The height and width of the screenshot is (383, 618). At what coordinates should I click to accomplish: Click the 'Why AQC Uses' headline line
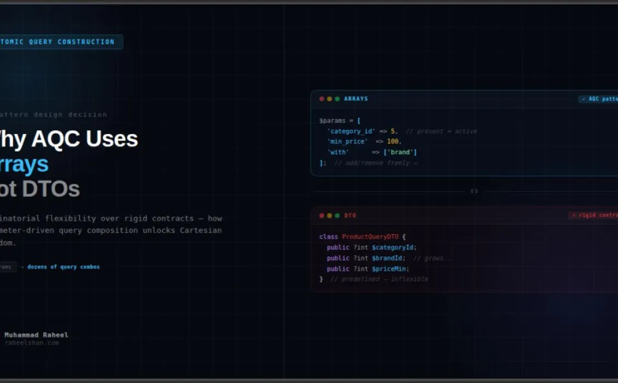69,139
